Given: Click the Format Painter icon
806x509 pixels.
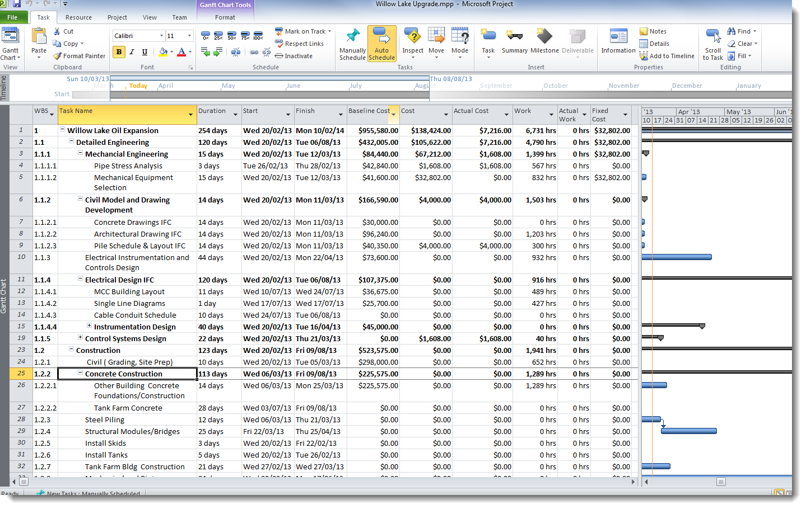Looking at the screenshot, I should pyautogui.click(x=58, y=56).
